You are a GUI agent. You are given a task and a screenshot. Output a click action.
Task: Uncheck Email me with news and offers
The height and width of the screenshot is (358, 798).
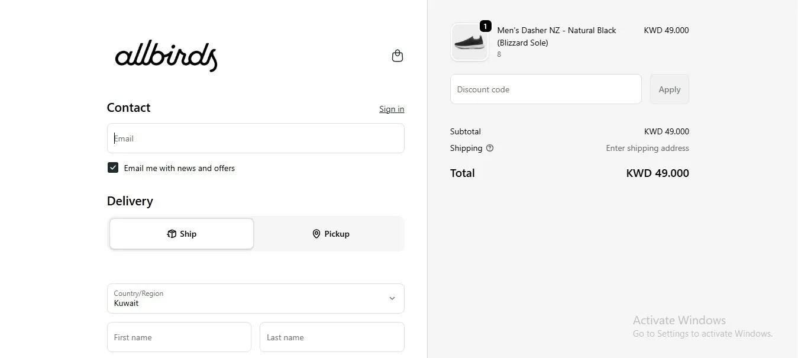click(x=113, y=167)
